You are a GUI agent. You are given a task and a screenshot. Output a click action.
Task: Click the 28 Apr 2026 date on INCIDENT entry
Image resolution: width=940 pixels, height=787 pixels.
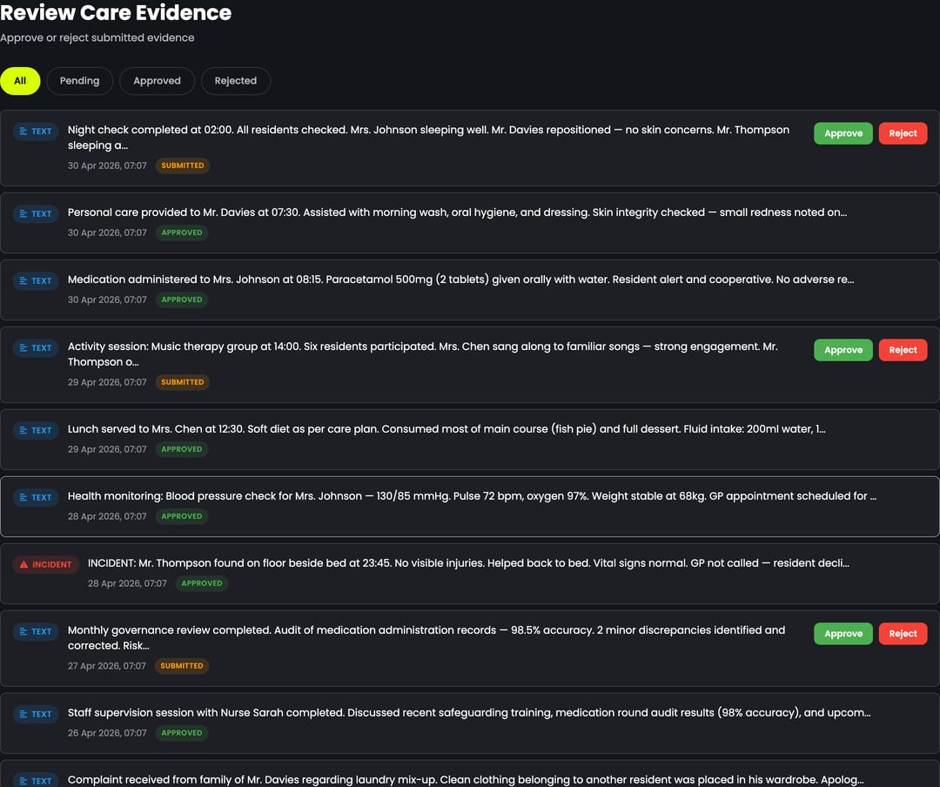tap(127, 583)
